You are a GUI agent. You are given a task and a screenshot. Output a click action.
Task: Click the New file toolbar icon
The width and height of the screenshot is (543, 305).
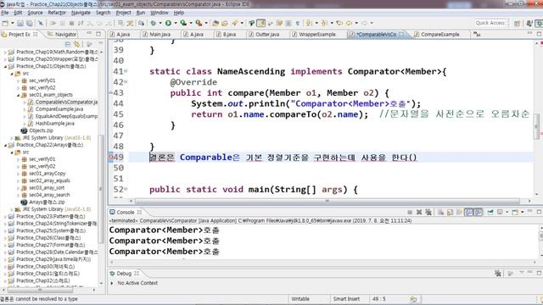click(5, 23)
